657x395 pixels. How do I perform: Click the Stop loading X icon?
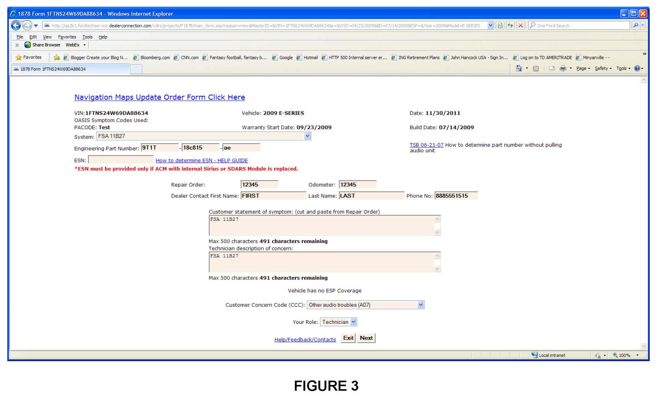(520, 26)
